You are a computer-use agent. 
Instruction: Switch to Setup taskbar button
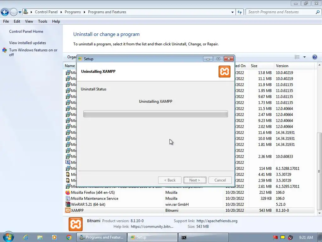pos(153,237)
